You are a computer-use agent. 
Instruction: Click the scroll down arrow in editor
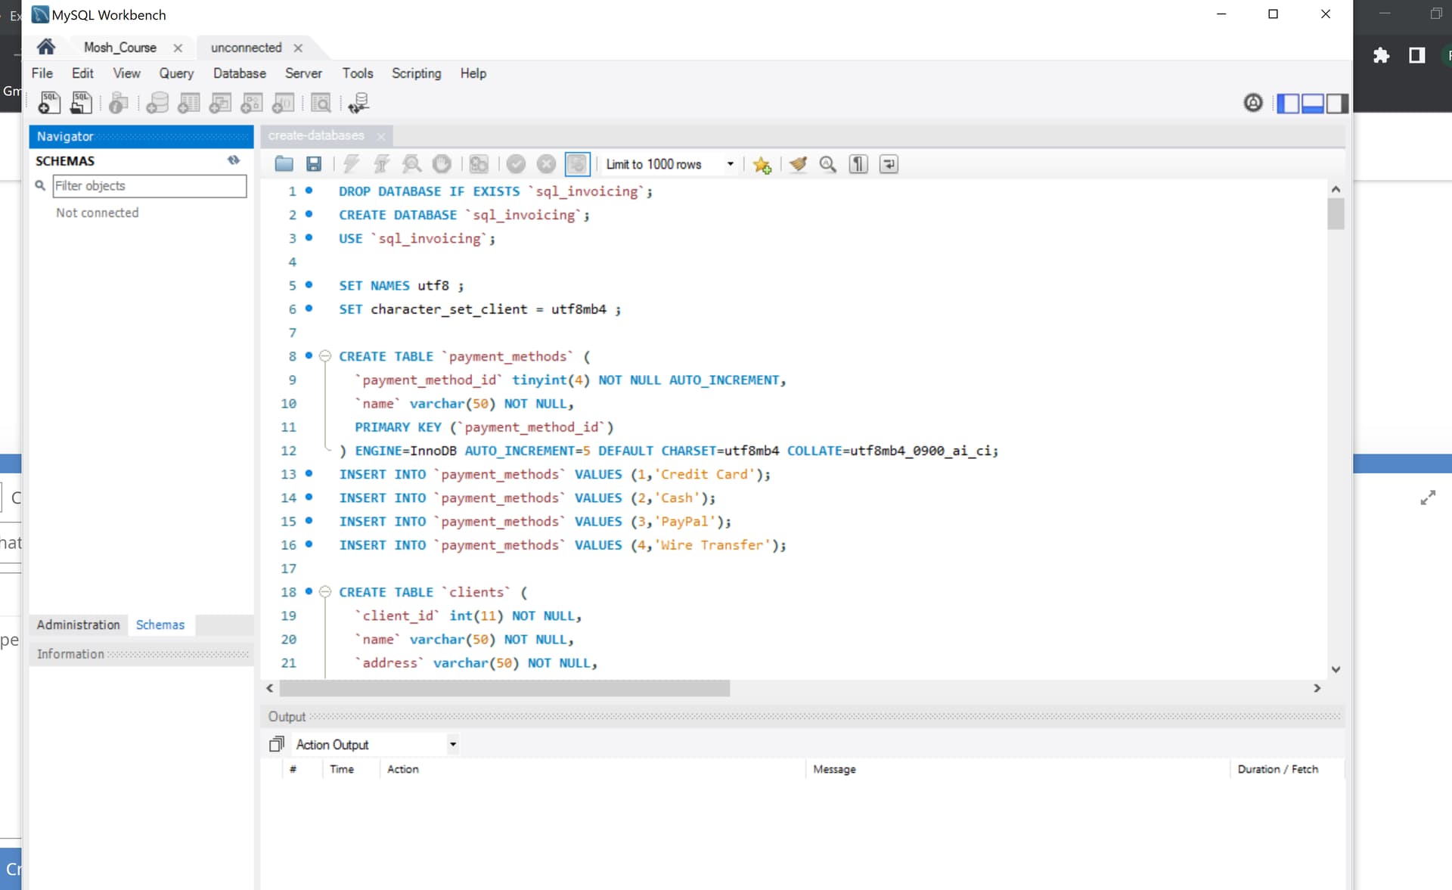1336,669
